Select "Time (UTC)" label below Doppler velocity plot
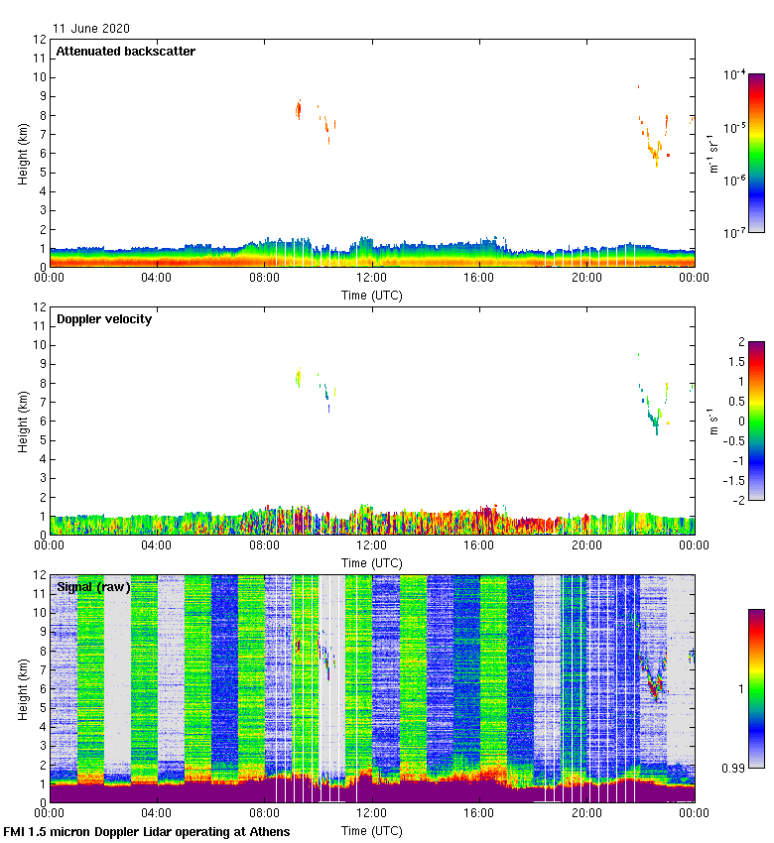Viewport: 774px width, 843px height. [x=372, y=562]
